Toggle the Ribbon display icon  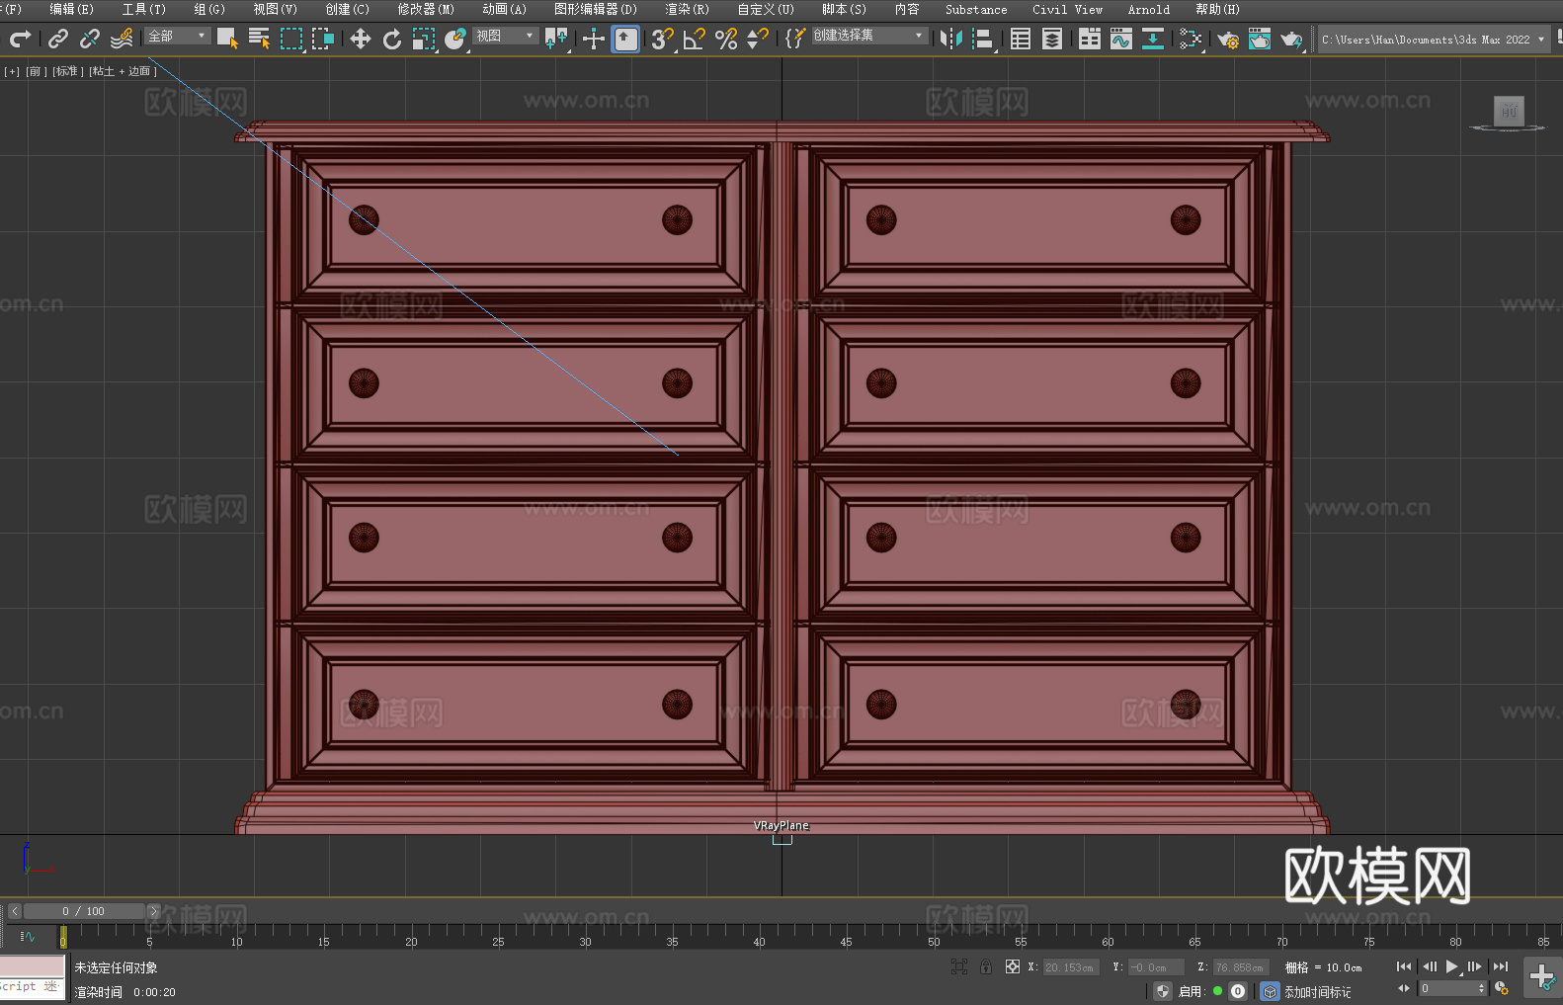pyautogui.click(x=1090, y=39)
